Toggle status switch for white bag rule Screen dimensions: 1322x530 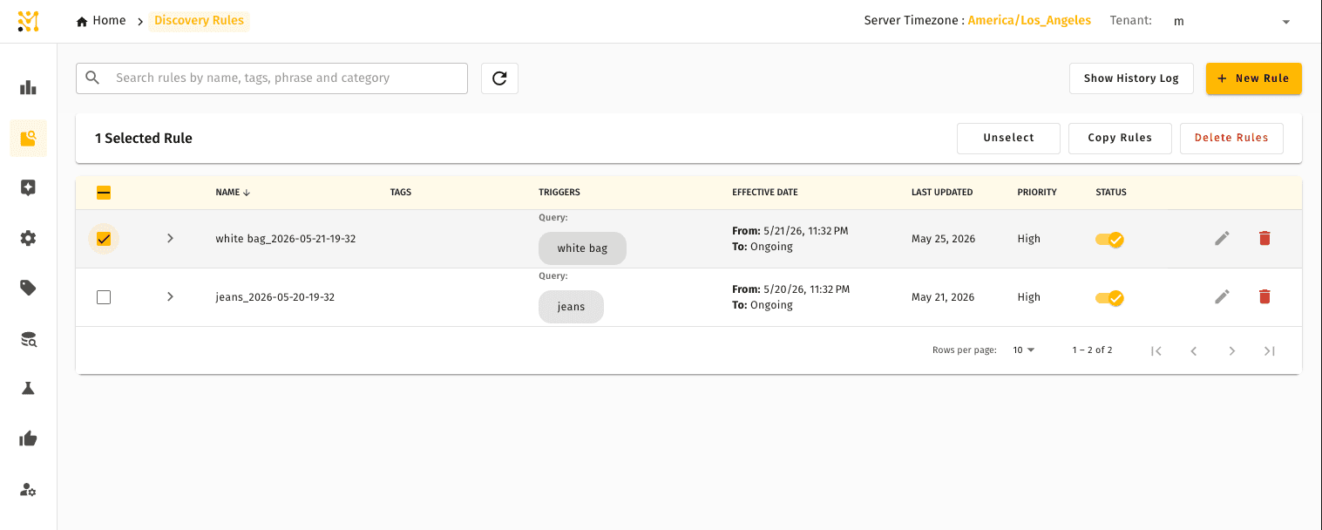1109,239
